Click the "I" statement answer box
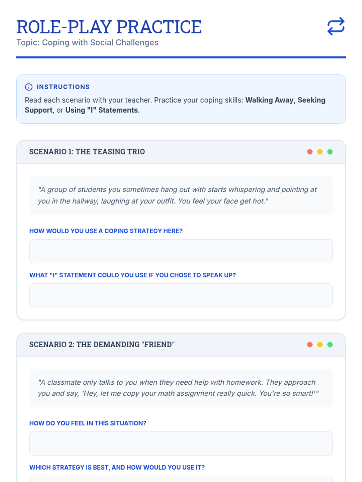Image resolution: width=362 pixels, height=482 pixels. point(181,295)
